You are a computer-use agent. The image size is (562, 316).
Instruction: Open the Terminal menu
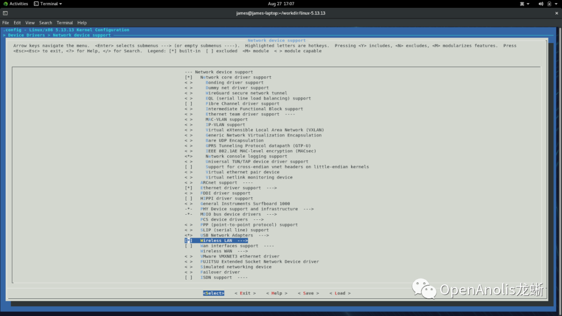(x=65, y=22)
